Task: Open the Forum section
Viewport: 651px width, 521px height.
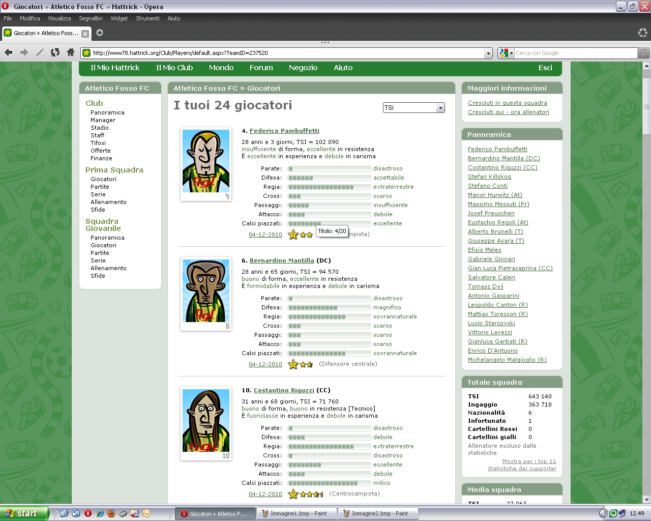Action: tap(261, 68)
